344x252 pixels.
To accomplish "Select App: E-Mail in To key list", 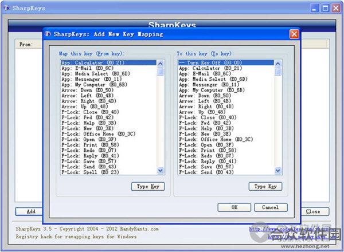I will coord(226,74).
